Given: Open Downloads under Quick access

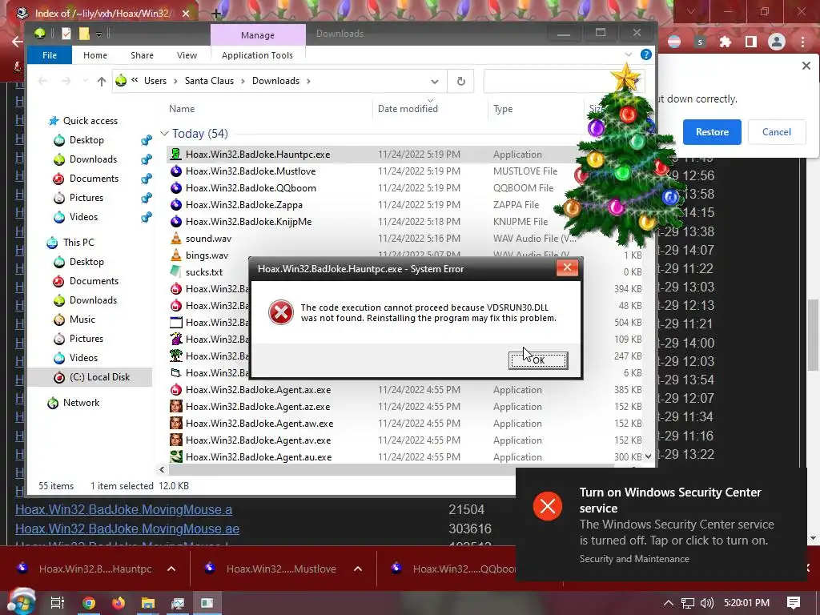Looking at the screenshot, I should pyautogui.click(x=93, y=159).
